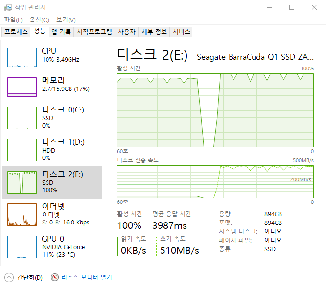Switch to the 시작프로그램 tab
The width and height of the screenshot is (326, 290).
click(x=94, y=32)
